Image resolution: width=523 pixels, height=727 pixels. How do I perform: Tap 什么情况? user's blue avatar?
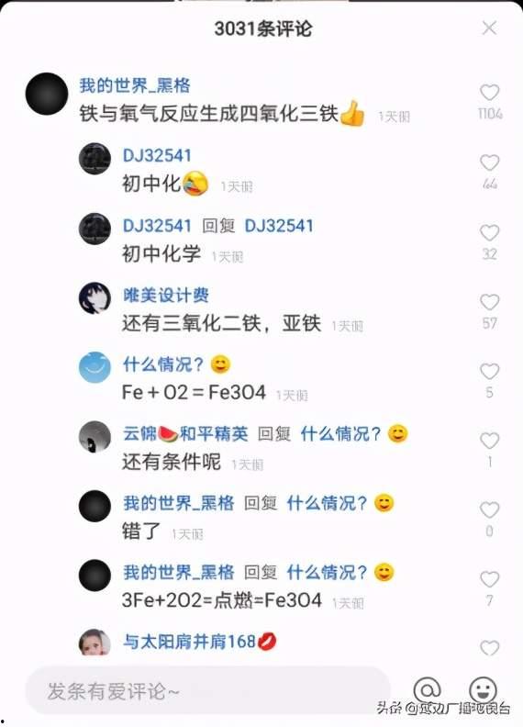(95, 367)
